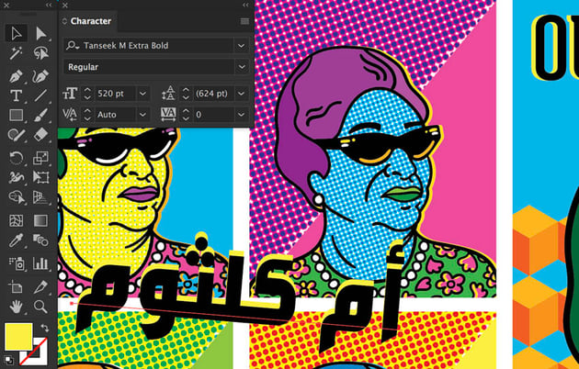
Task: Choose the Slice tool
Action: click(40, 286)
